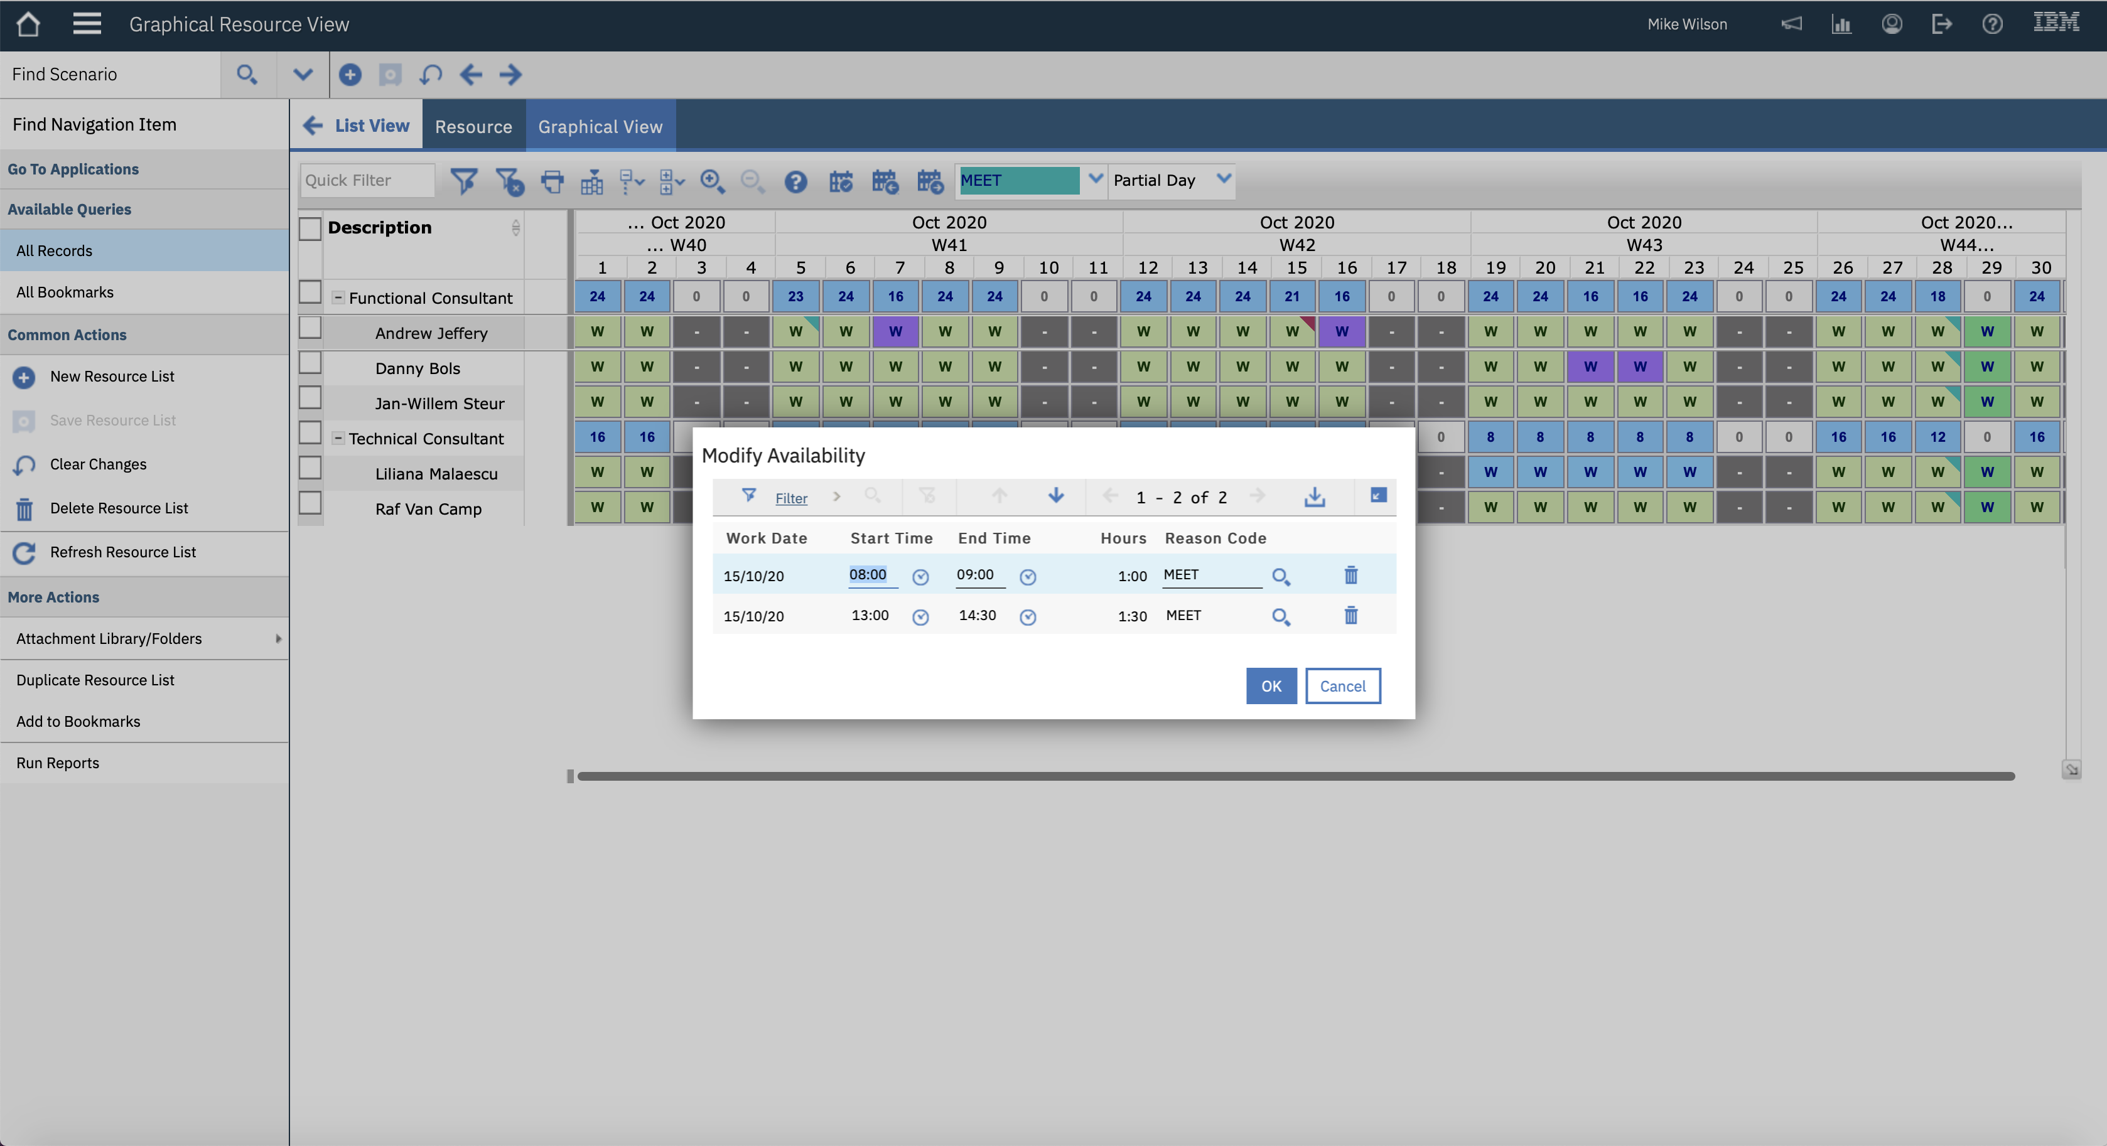The image size is (2107, 1146).
Task: Click the print icon in the toolbar
Action: point(552,181)
